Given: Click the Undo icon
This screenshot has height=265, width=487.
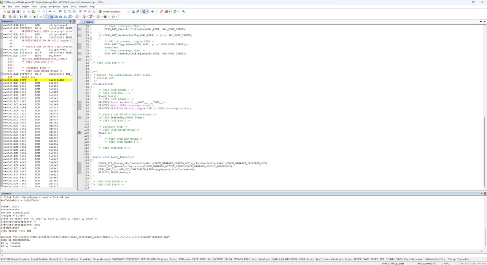Looking at the screenshot, I should click(x=39, y=11).
